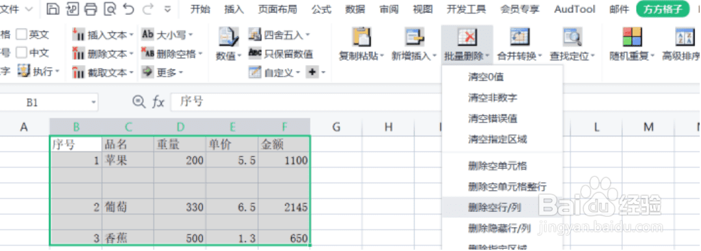Choose 删除隐藏行/列 menu entry
The height and width of the screenshot is (251, 701).
click(502, 228)
